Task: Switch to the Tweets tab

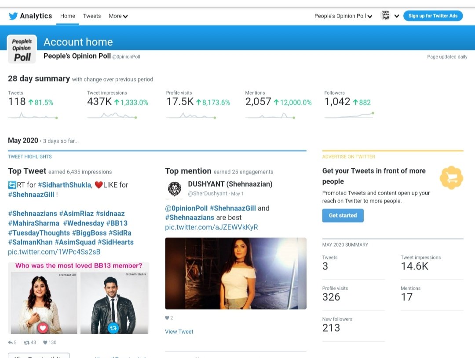Action: coord(92,16)
